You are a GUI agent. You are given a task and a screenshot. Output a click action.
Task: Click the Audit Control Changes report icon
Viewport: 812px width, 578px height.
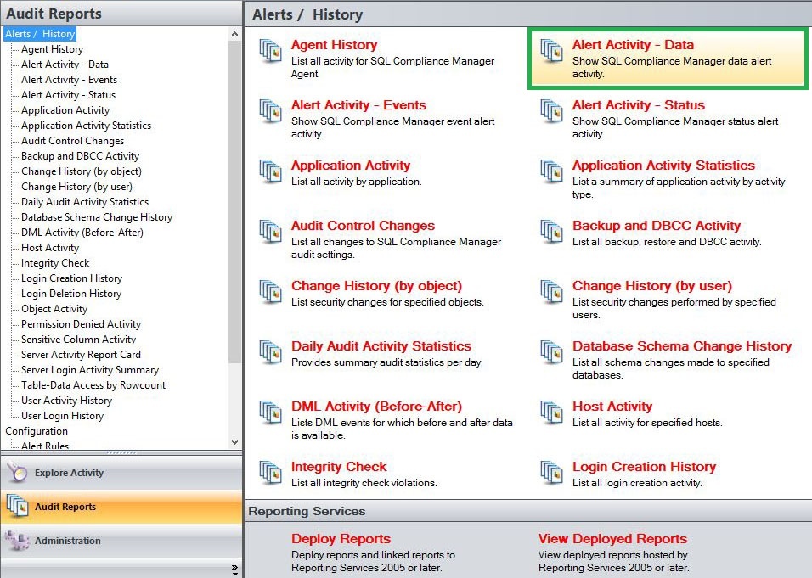[271, 231]
